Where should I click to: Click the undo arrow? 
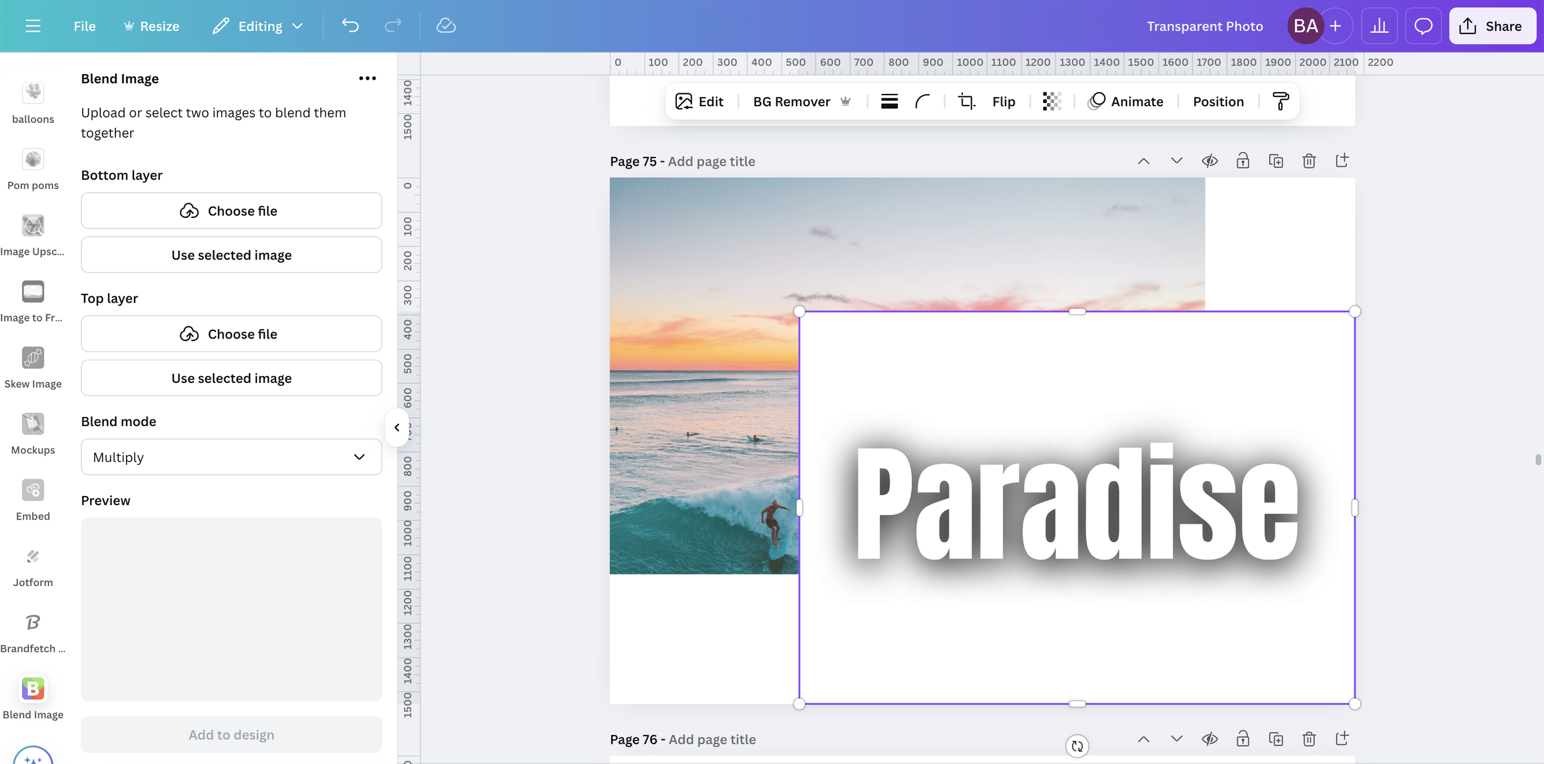tap(350, 26)
